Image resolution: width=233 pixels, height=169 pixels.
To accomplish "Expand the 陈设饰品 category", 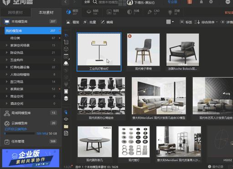I will tap(7, 53).
